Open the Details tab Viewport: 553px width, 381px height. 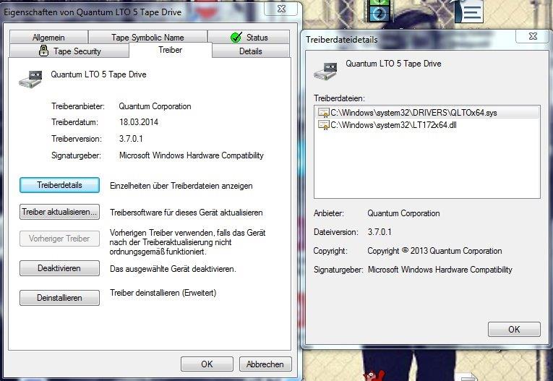coord(251,51)
